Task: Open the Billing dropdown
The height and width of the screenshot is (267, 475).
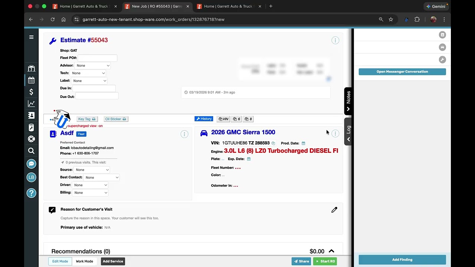Action: coord(90,193)
